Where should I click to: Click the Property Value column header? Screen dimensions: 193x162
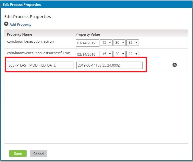87,34
